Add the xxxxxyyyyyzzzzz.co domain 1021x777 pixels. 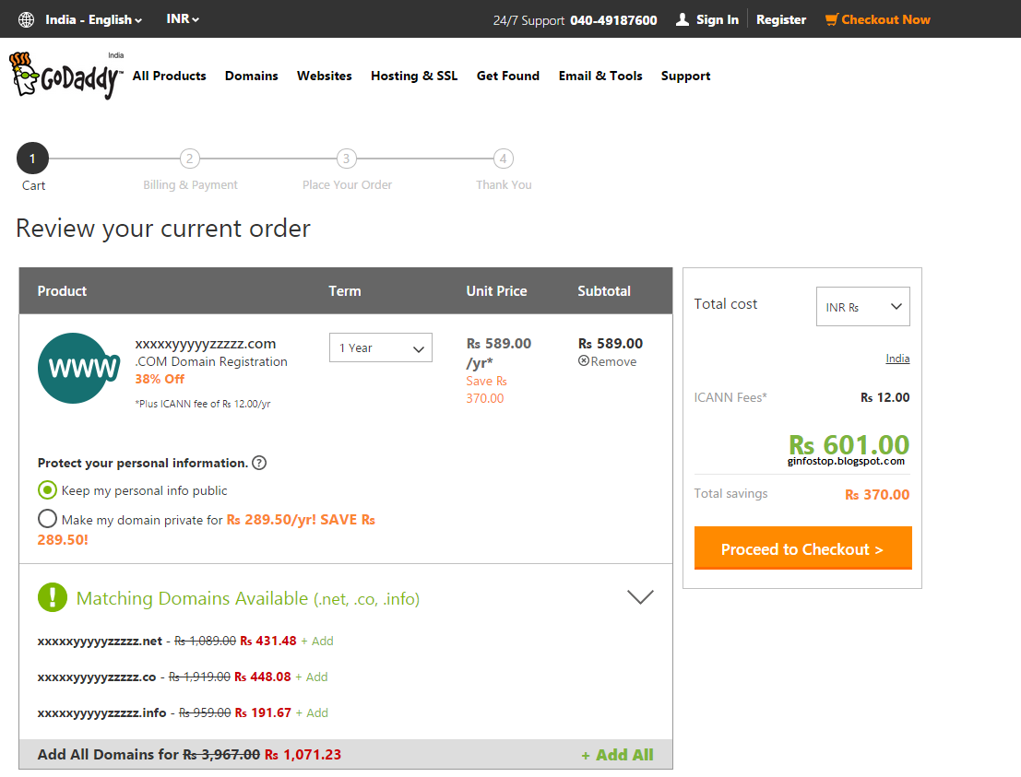pos(311,677)
